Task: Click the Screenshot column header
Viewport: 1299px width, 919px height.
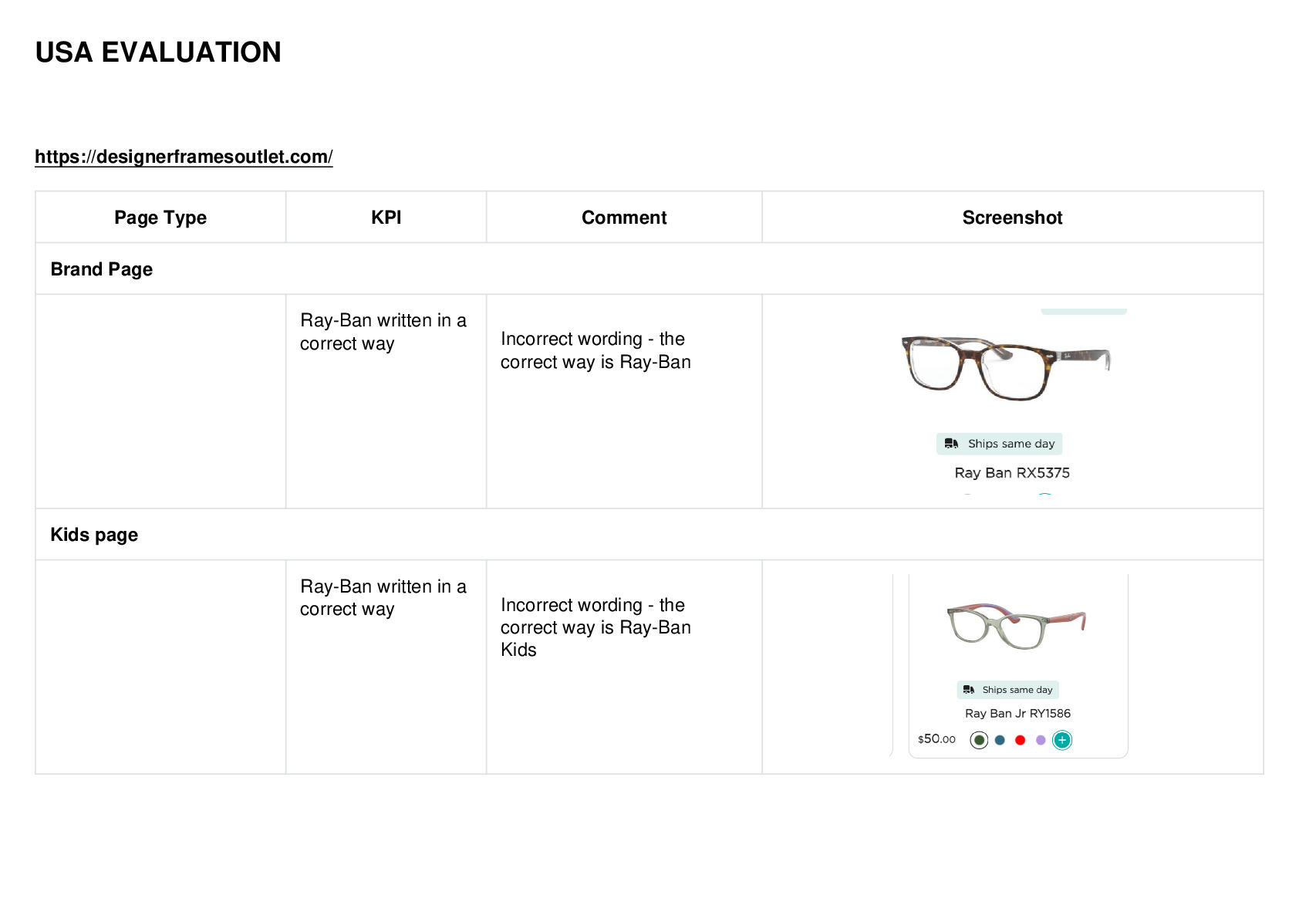Action: pyautogui.click(x=1012, y=218)
